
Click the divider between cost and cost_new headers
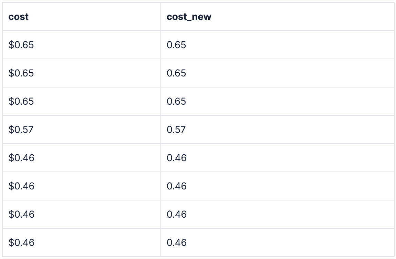(x=161, y=17)
